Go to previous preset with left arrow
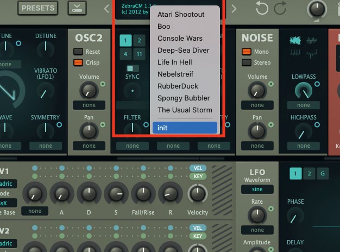 click(106, 8)
